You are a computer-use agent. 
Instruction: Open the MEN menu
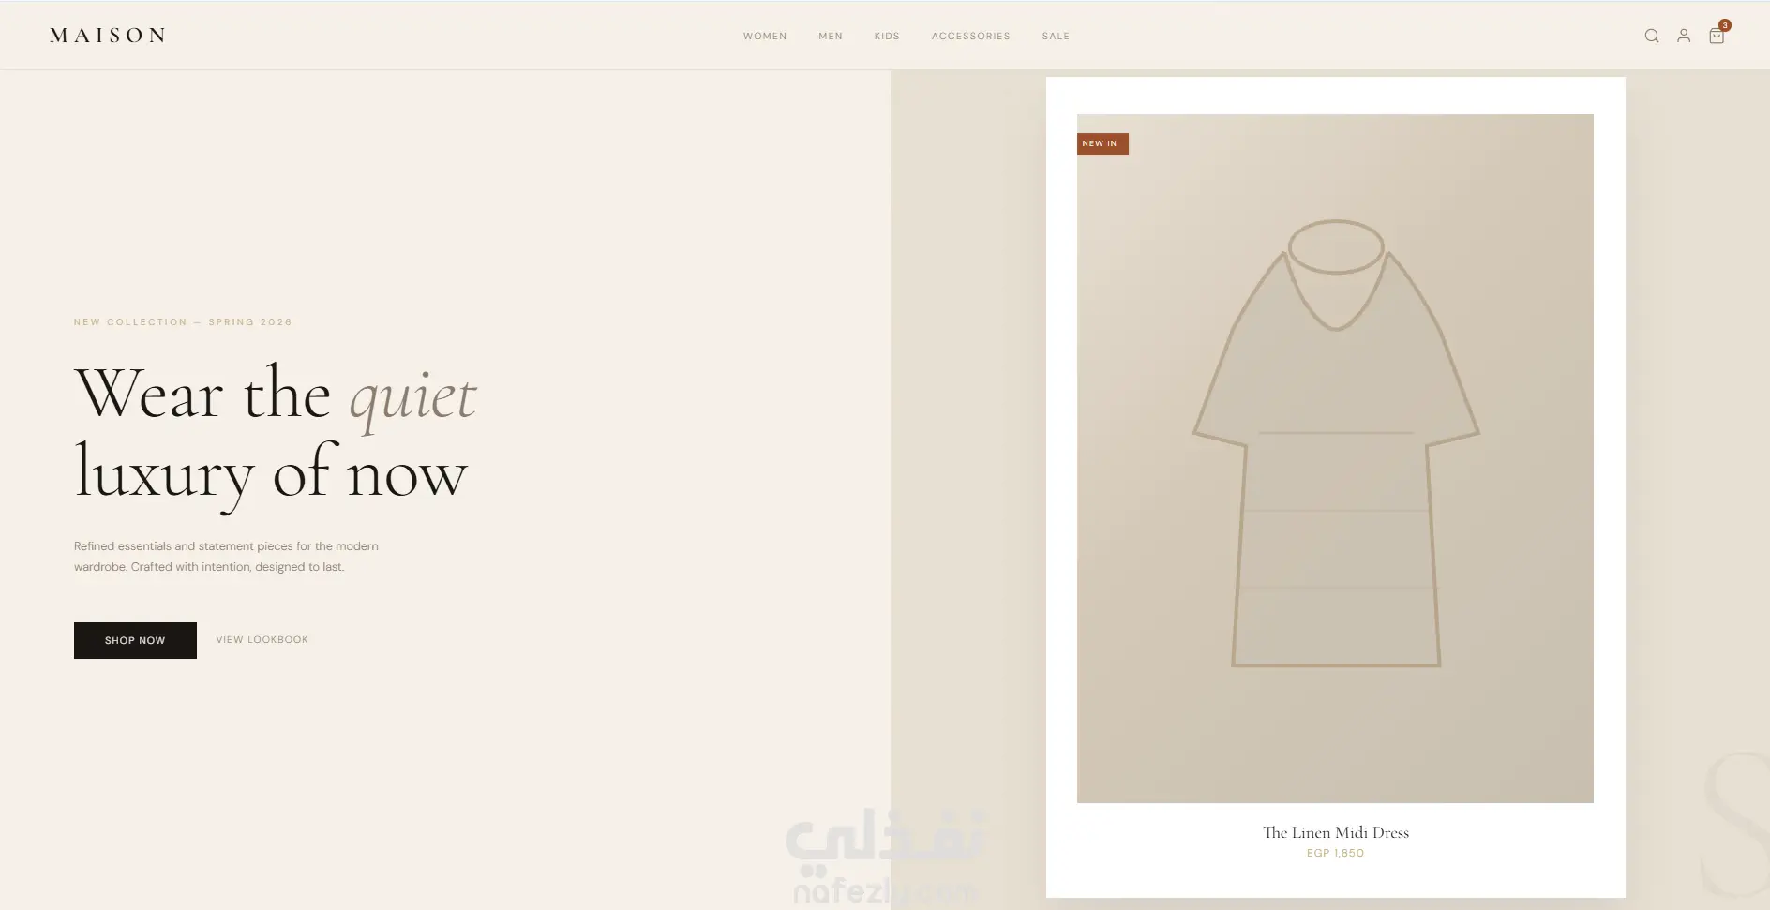click(831, 36)
